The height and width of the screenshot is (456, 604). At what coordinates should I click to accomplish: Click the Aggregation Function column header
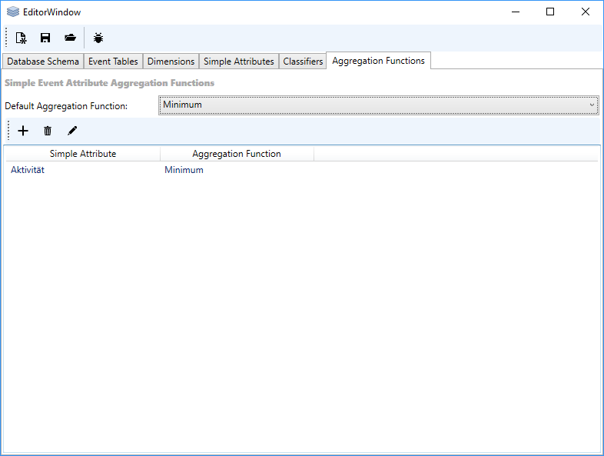237,154
